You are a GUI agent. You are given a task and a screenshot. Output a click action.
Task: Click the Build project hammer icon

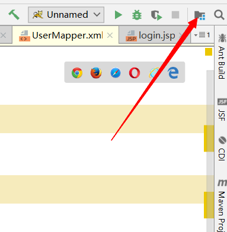coord(14,15)
